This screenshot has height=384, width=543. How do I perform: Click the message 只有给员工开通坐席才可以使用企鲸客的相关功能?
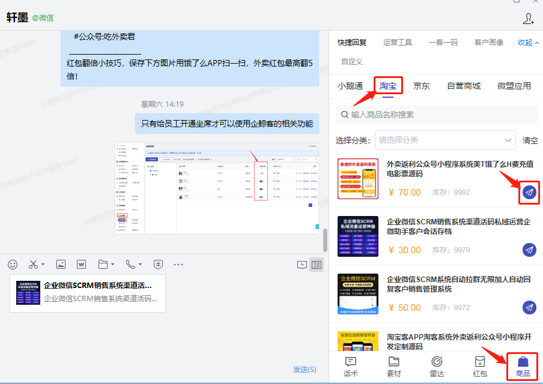(227, 124)
